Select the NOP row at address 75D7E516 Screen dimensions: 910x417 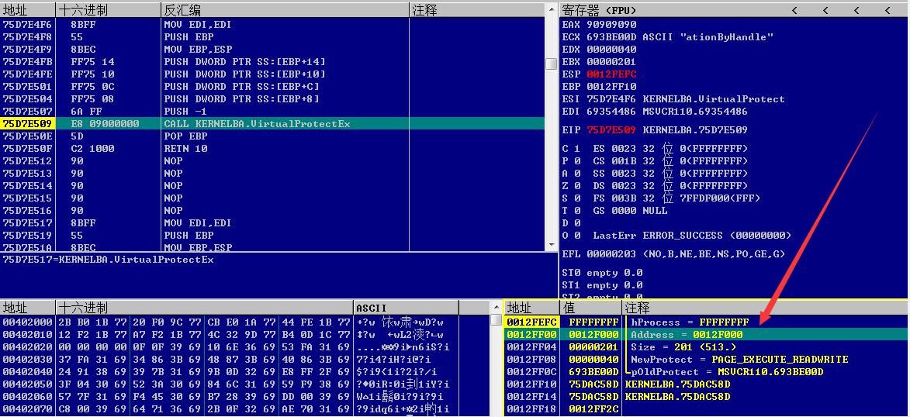coord(273,210)
